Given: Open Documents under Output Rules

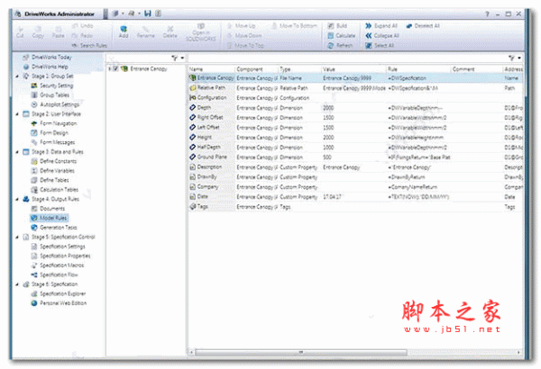Looking at the screenshot, I should click(x=49, y=209).
